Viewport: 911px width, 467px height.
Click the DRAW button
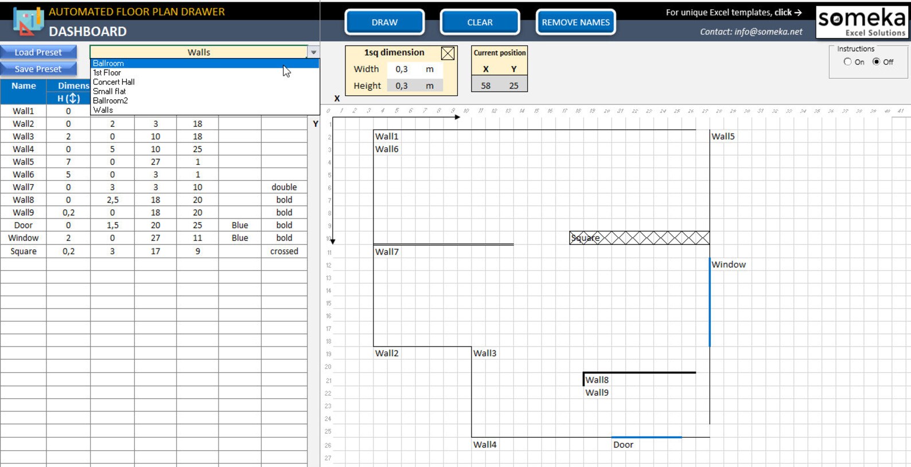click(384, 22)
